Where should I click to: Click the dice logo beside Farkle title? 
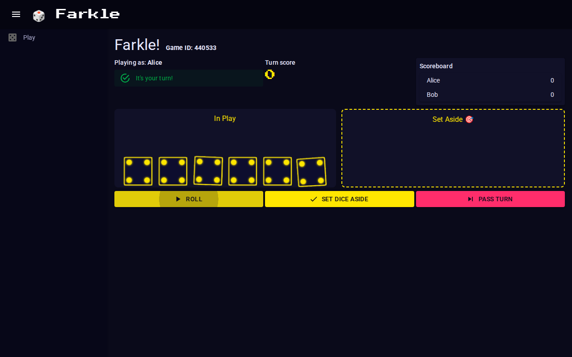click(x=39, y=16)
